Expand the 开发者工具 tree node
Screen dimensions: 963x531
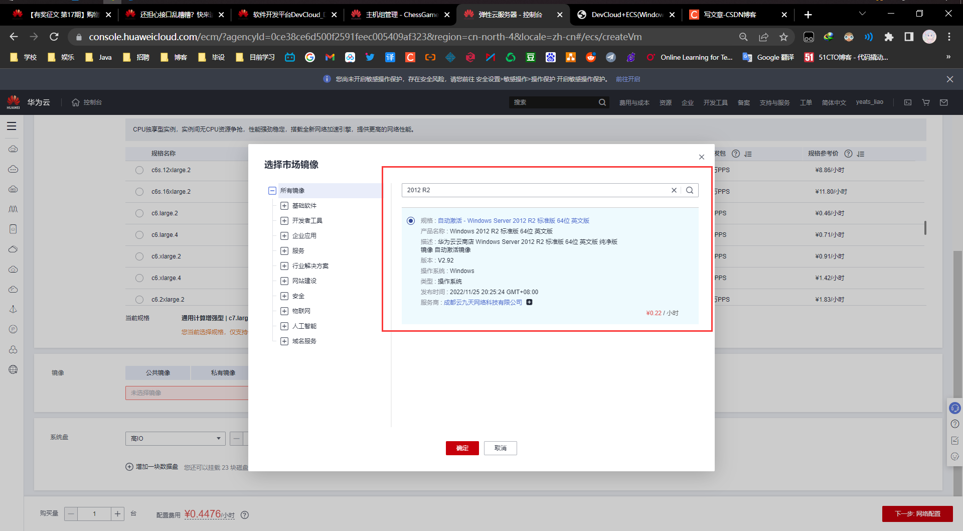pyautogui.click(x=284, y=221)
